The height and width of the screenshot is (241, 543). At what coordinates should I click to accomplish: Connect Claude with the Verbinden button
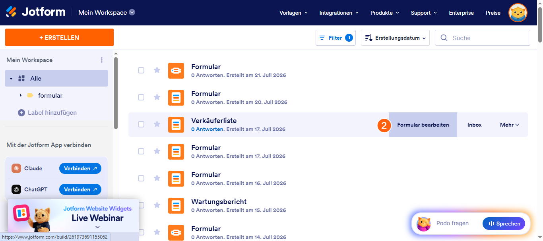pos(80,168)
